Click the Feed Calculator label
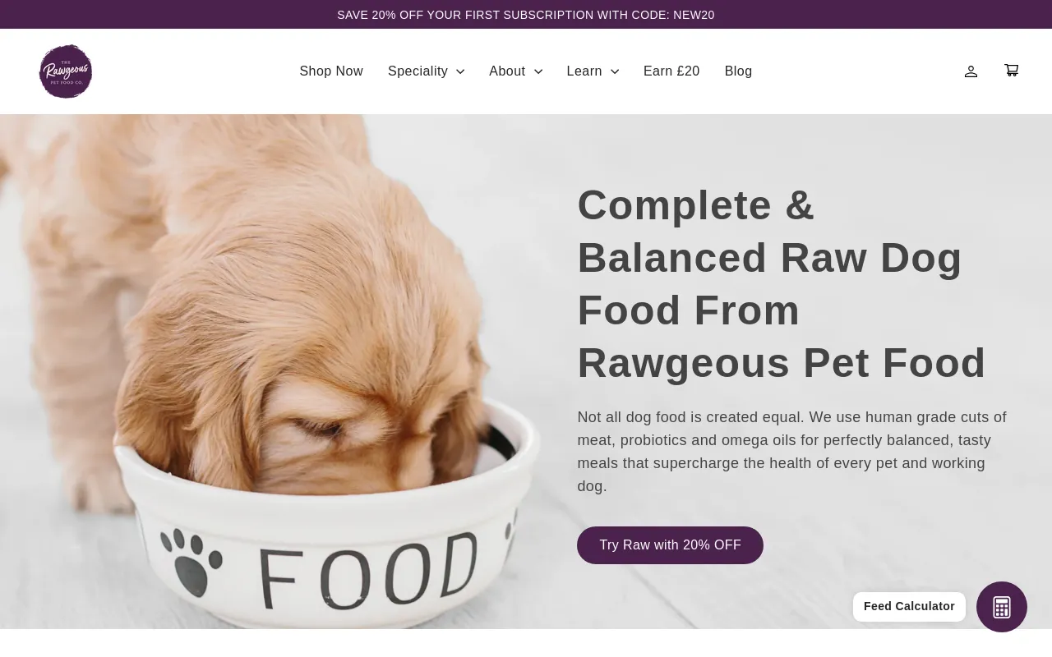Image resolution: width=1052 pixels, height=657 pixels. coord(909,607)
